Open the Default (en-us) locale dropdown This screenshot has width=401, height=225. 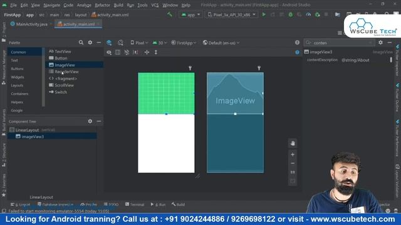[x=221, y=43]
